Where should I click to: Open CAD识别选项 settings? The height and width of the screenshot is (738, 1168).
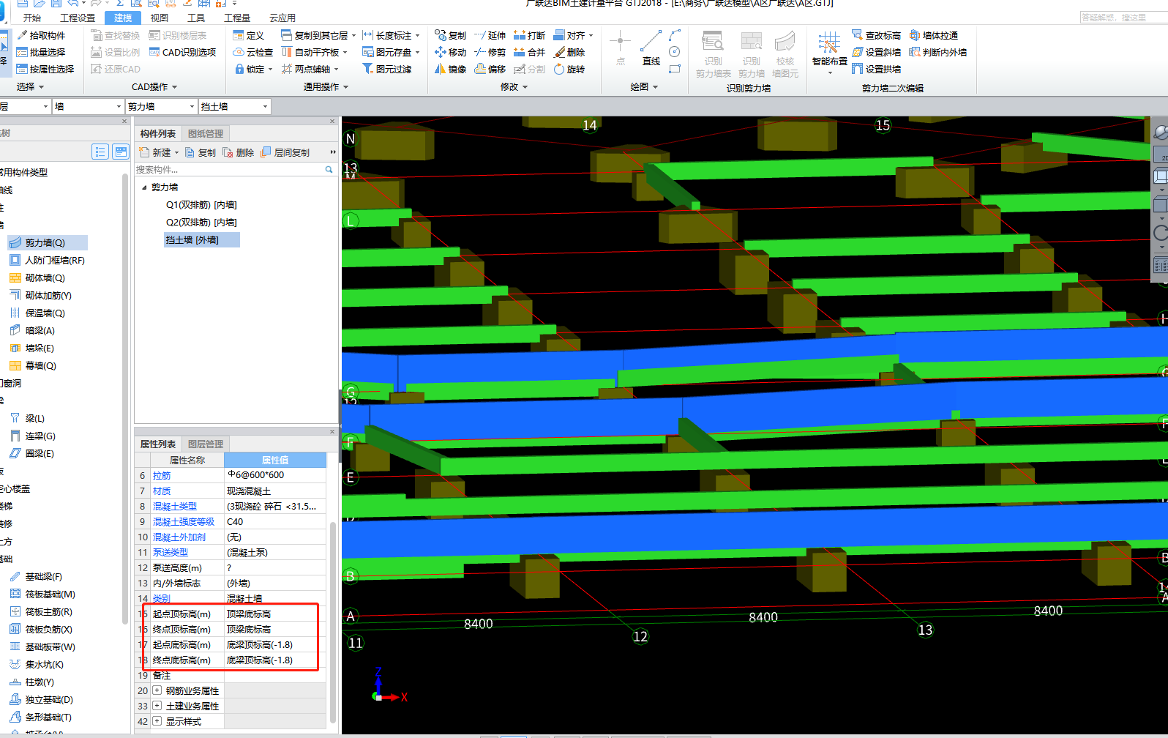click(x=183, y=52)
